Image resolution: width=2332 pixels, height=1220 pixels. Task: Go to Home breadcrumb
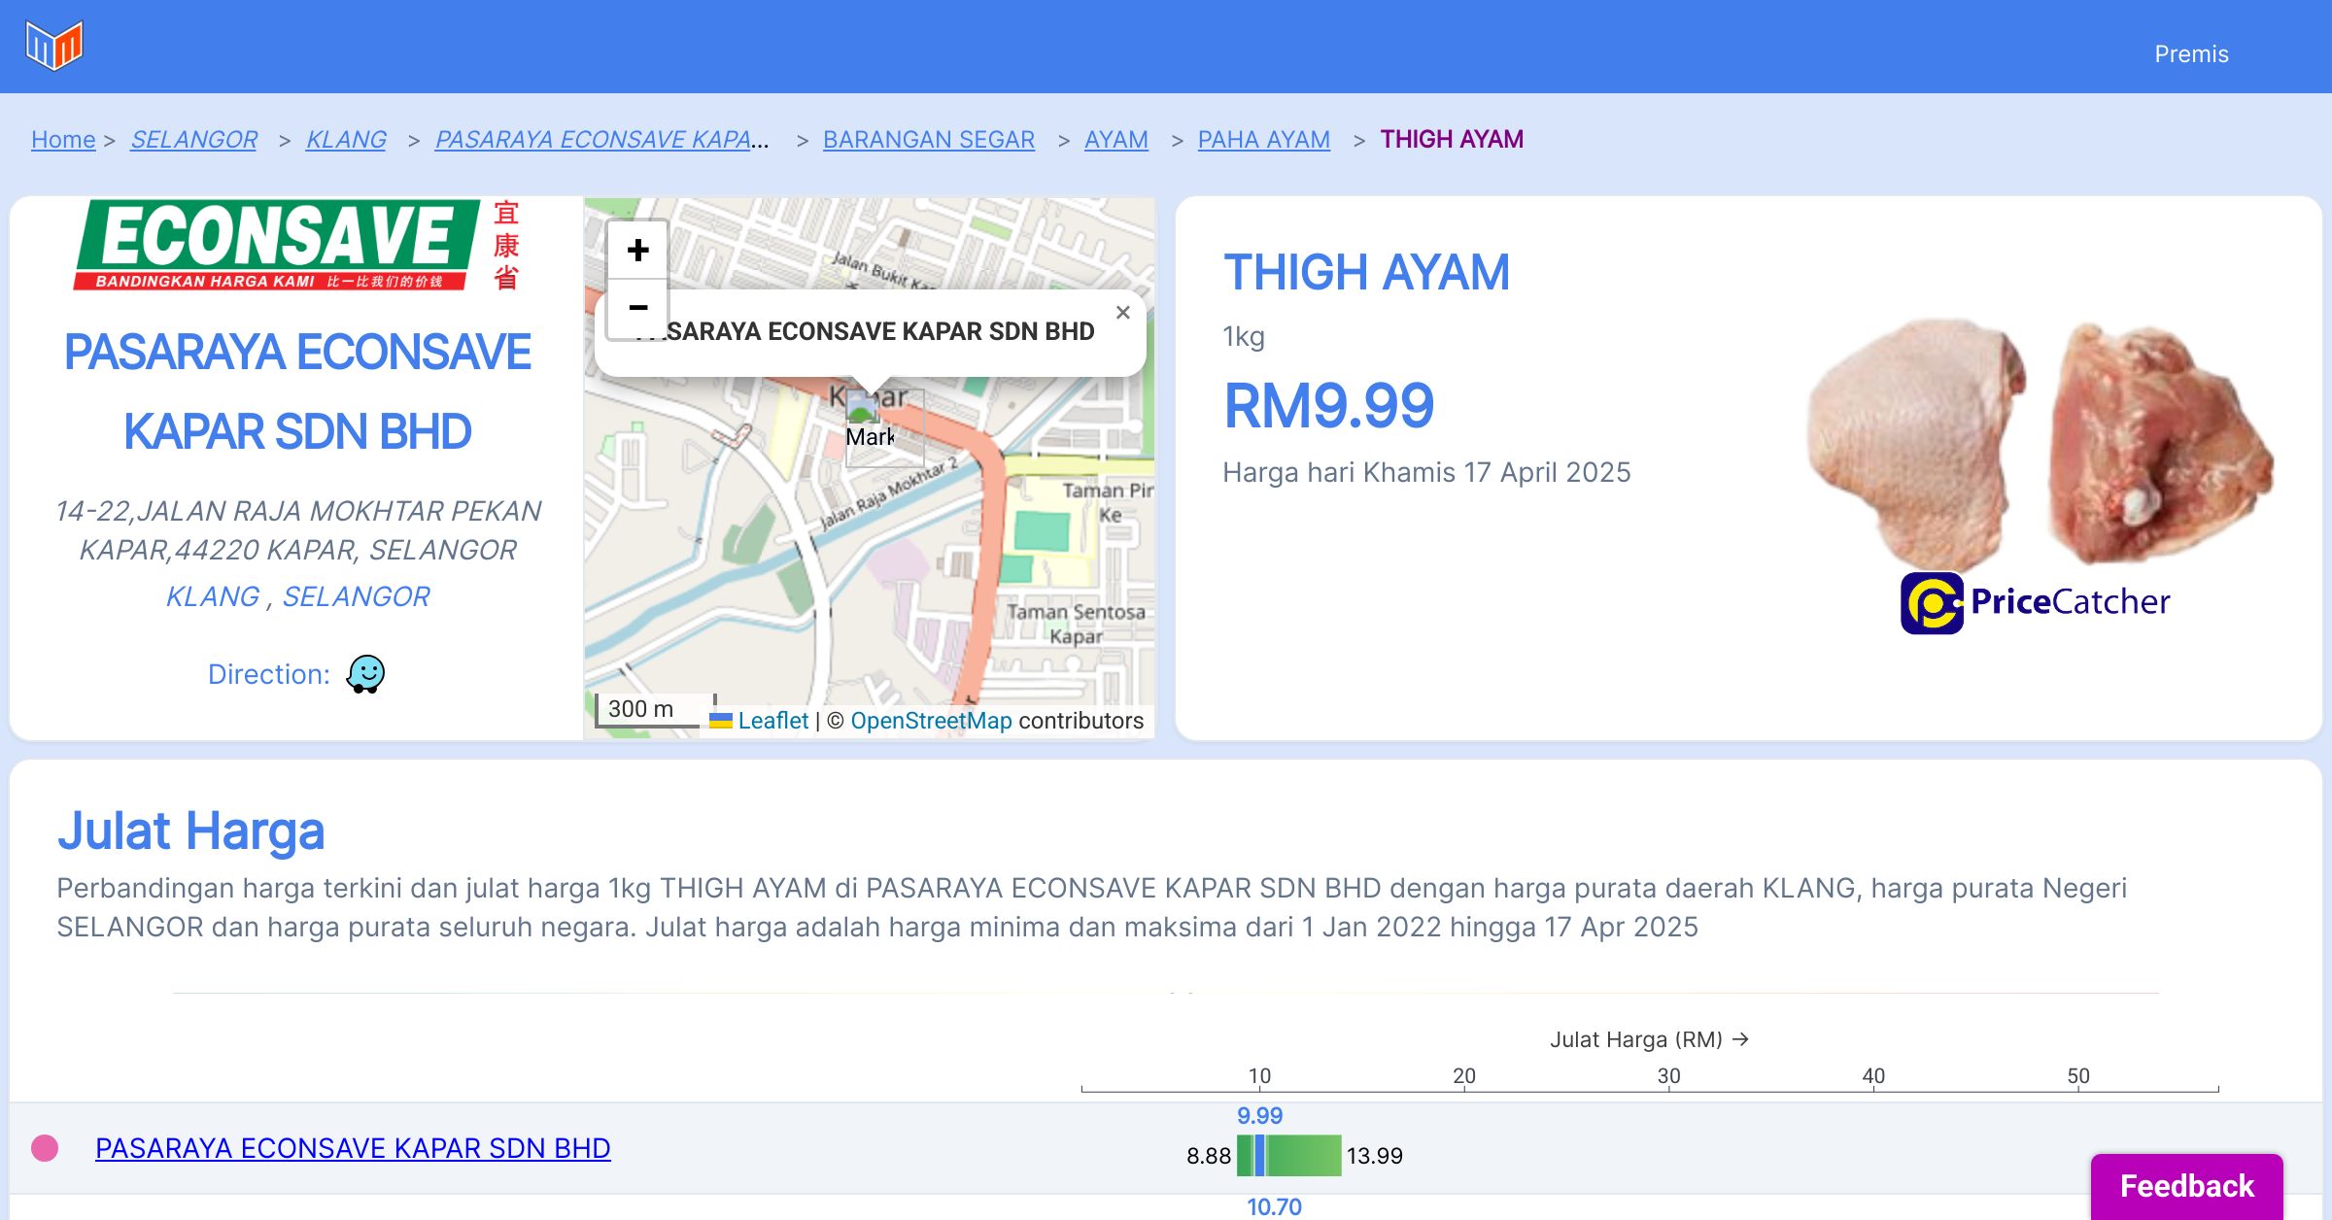click(x=63, y=140)
